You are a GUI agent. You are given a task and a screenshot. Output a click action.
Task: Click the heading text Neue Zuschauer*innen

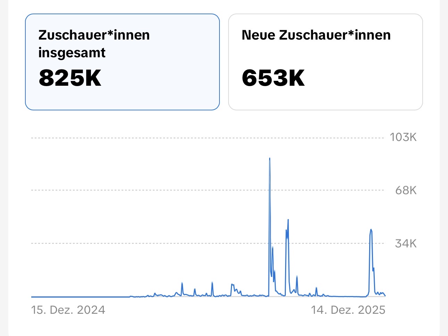316,35
